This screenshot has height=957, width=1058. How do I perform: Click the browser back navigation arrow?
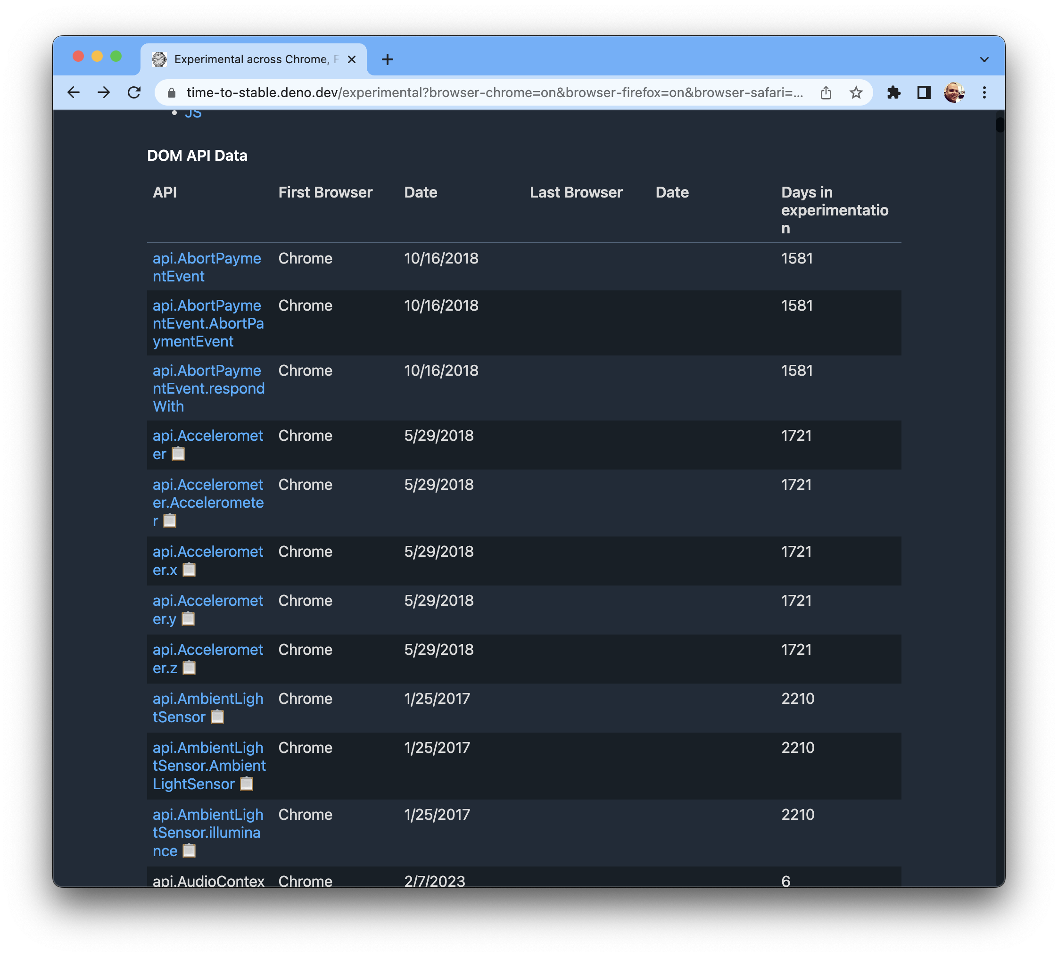pyautogui.click(x=74, y=92)
